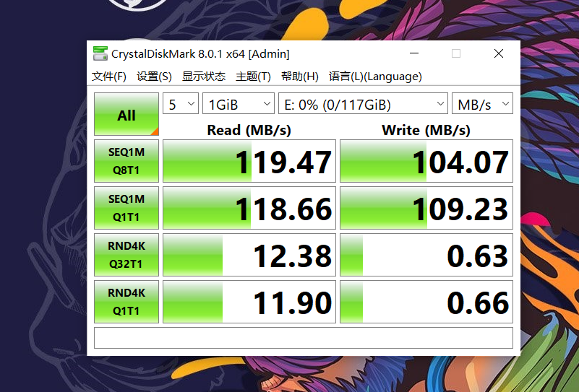Start the SEQ1M Q1T1 test
The height and width of the screenshot is (392, 579).
pos(126,208)
